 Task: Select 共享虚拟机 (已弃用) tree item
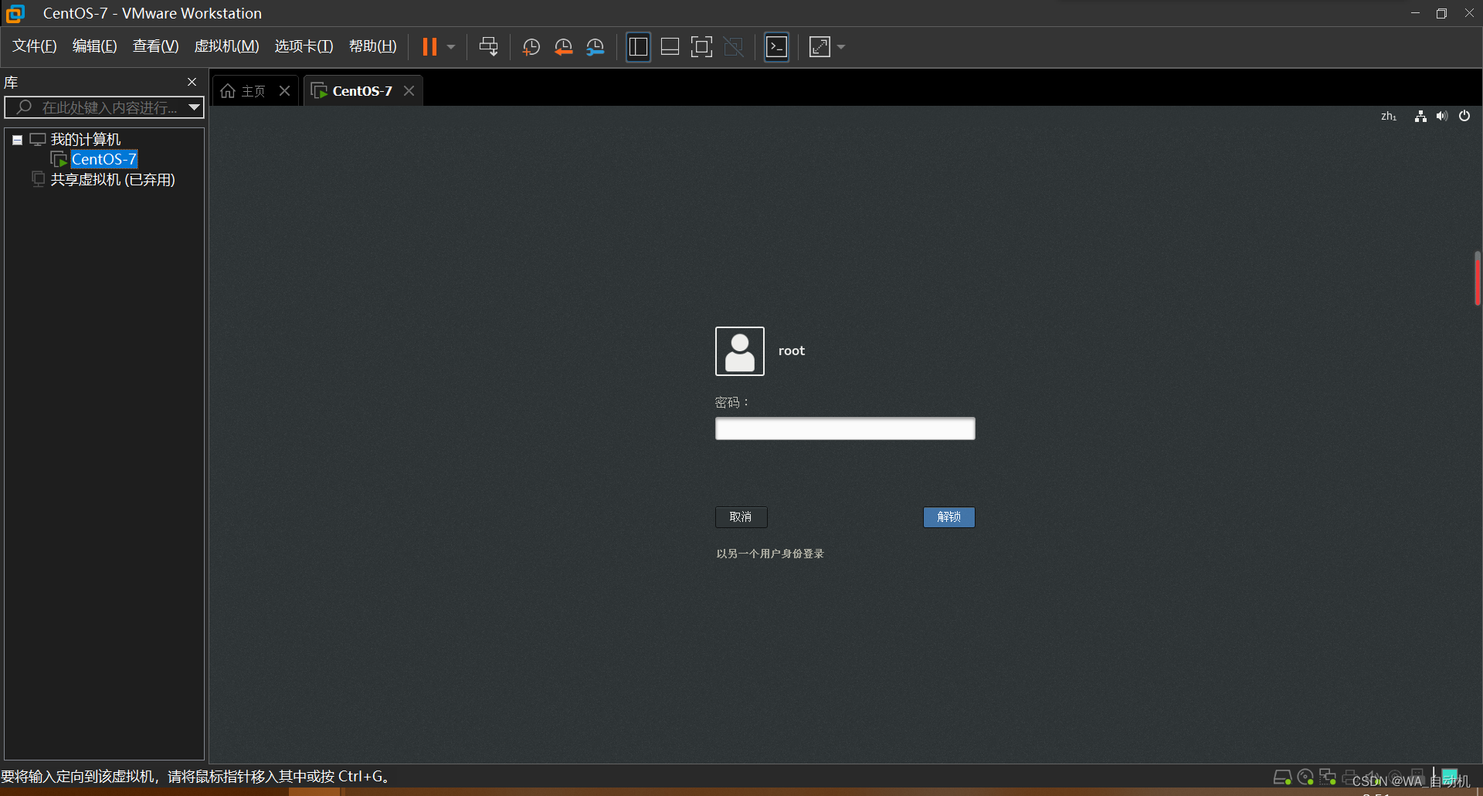(x=113, y=179)
